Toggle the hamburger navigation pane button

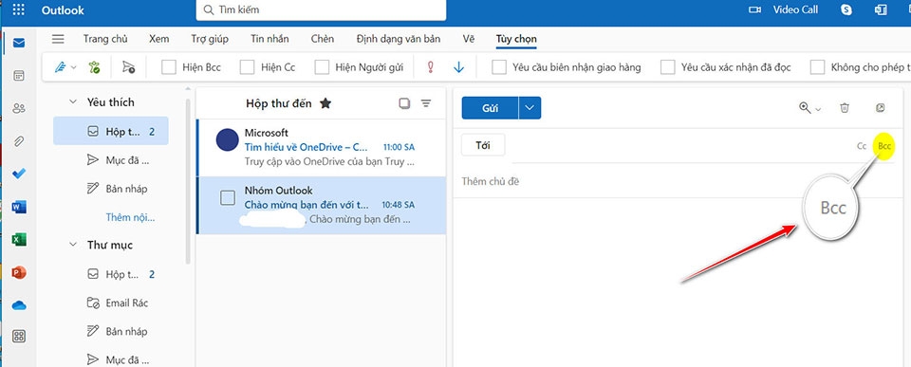[58, 39]
